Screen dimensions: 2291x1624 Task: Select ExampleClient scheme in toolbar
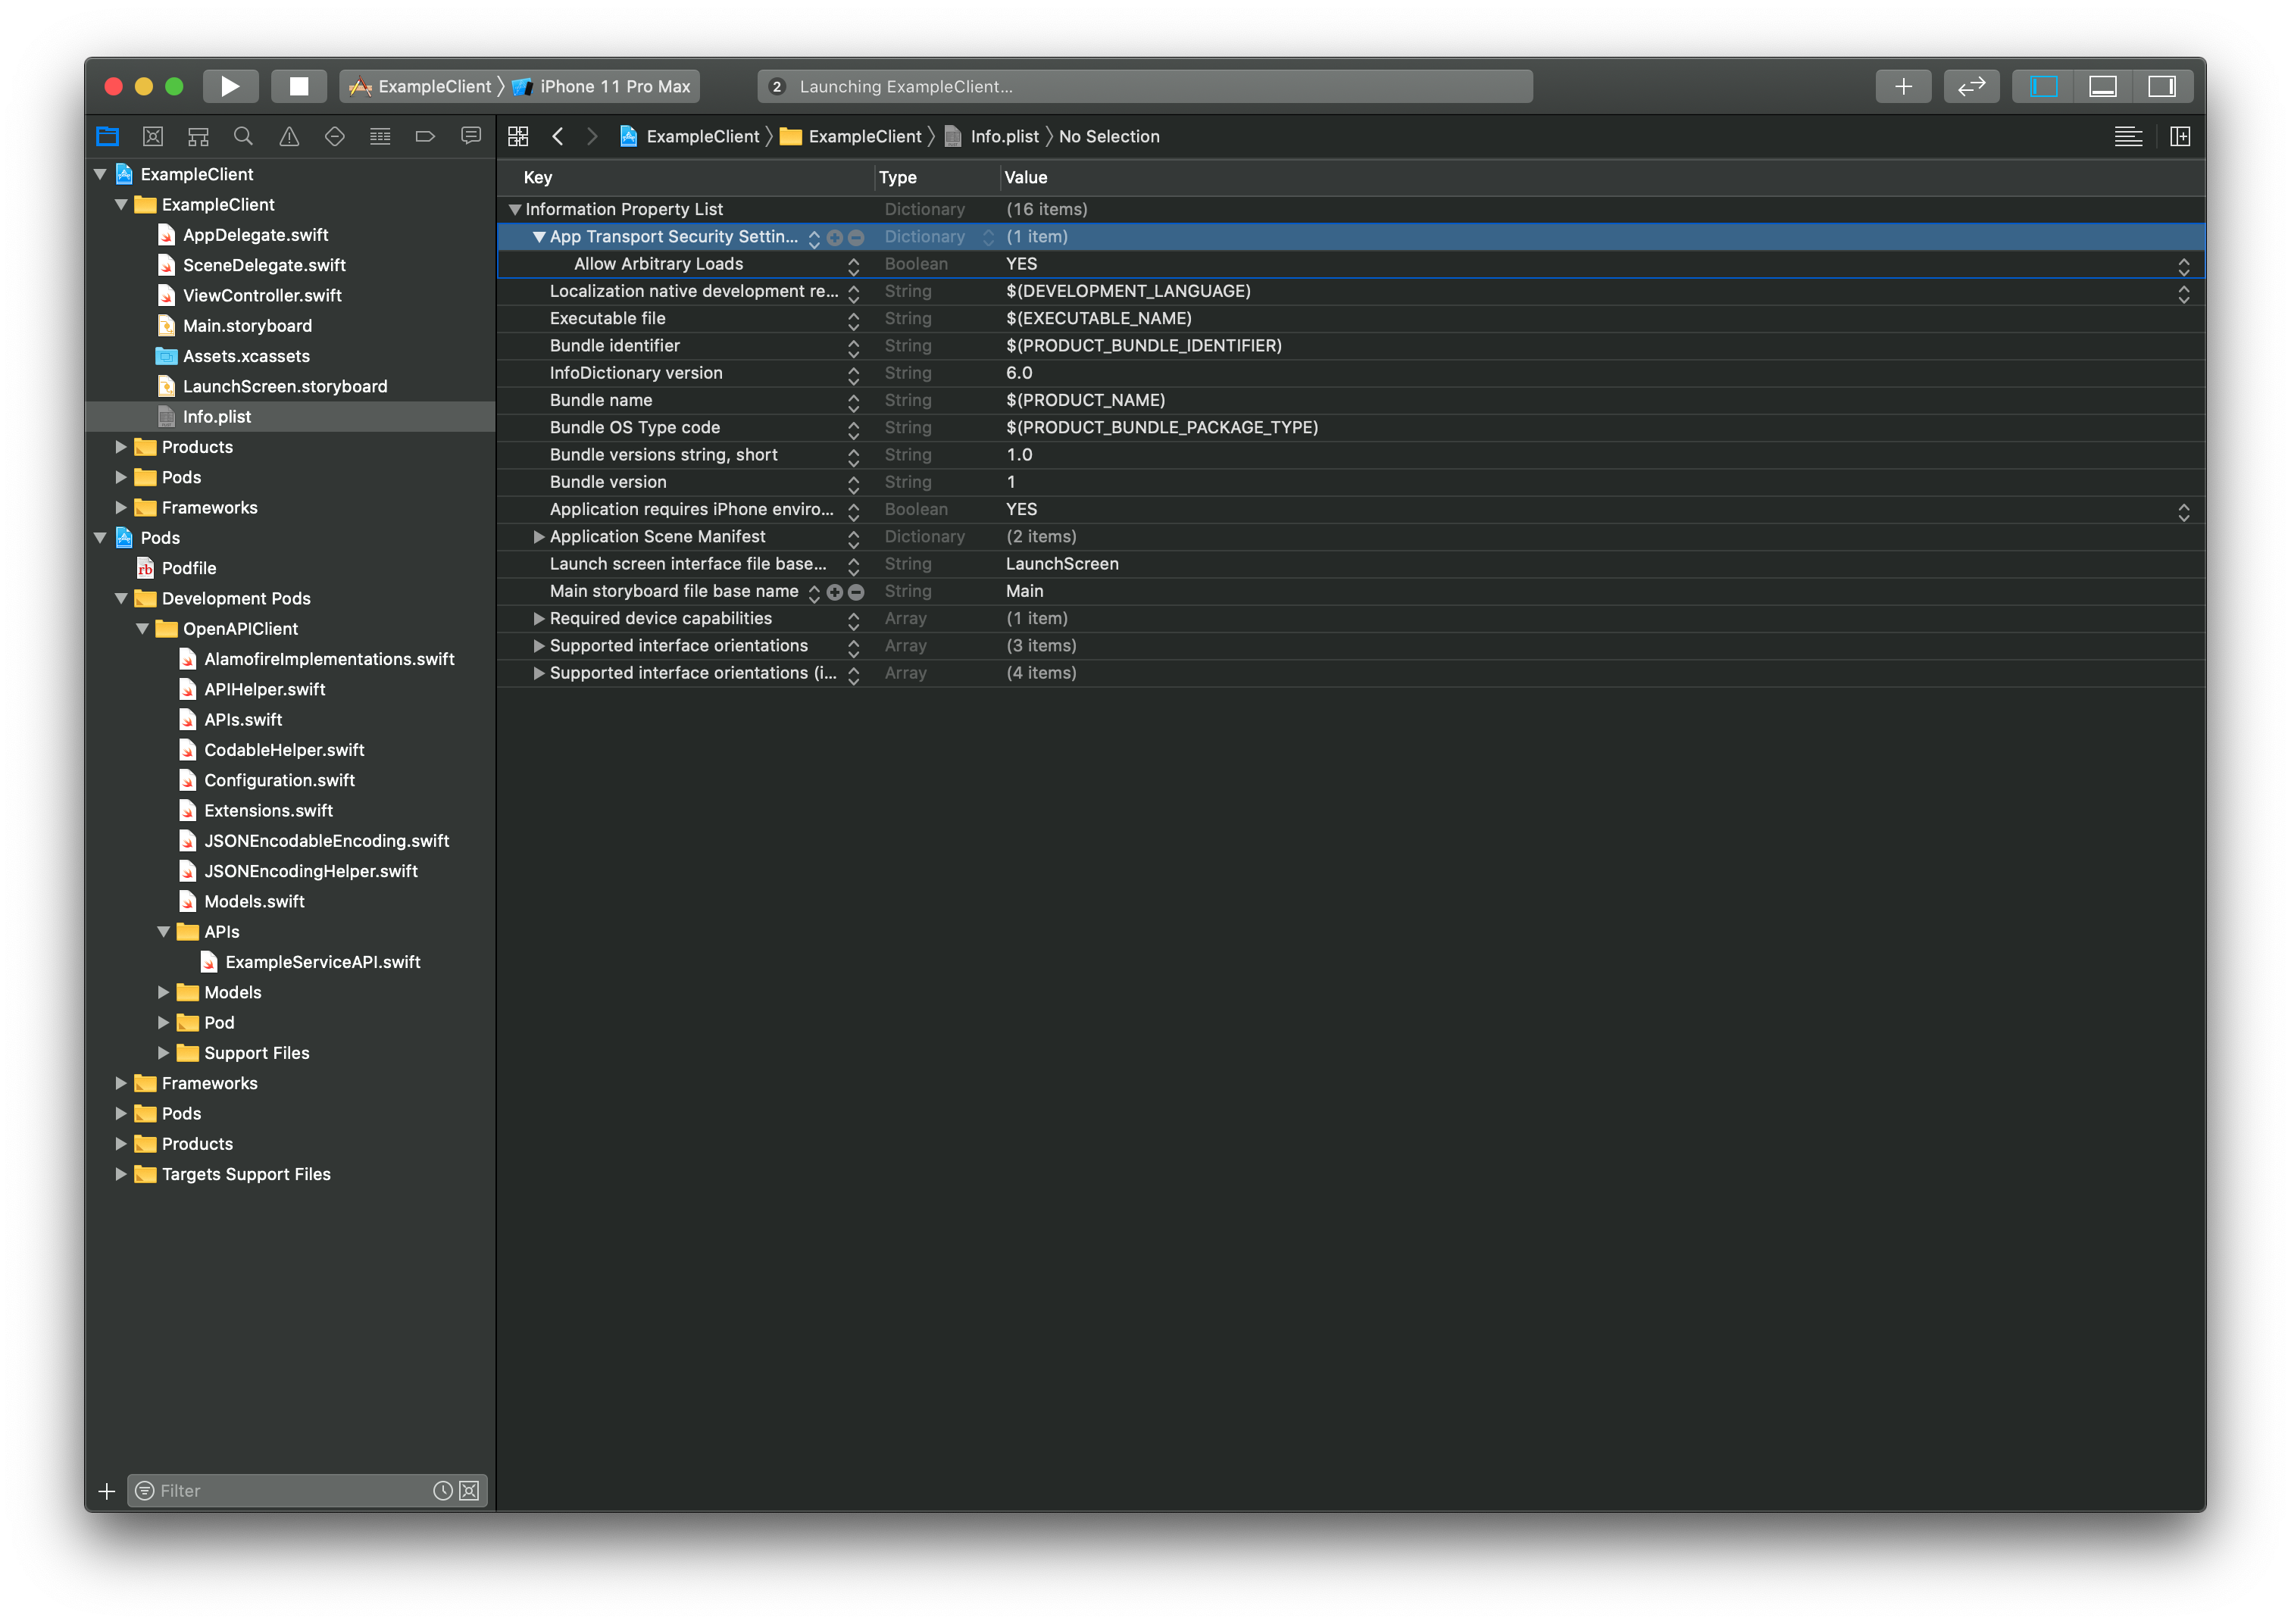coord(421,86)
